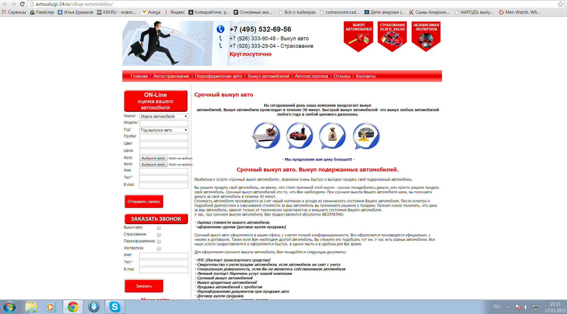567x314 pixels.
Task: Open File Explorer from taskbar
Action: click(x=31, y=307)
